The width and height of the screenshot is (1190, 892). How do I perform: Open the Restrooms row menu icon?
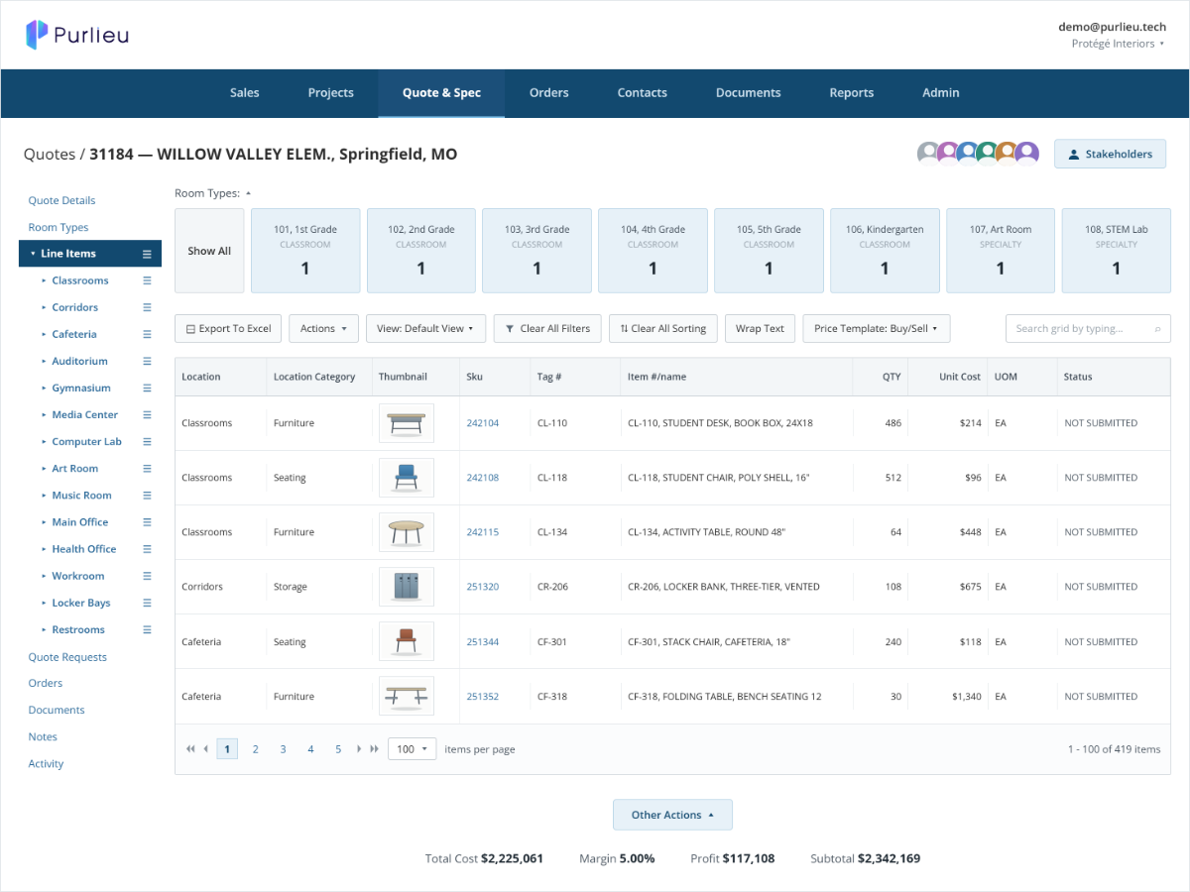pyautogui.click(x=147, y=629)
